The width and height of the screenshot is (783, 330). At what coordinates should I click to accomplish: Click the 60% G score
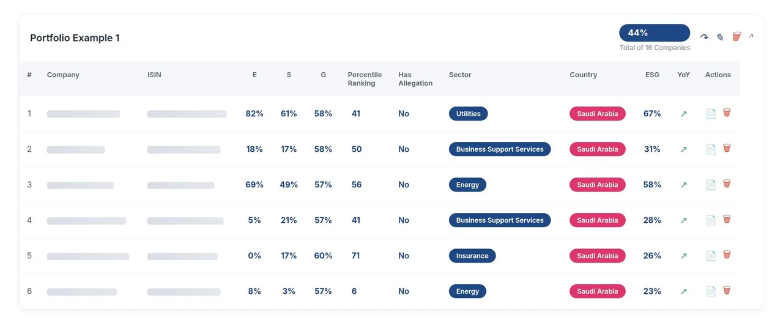(323, 255)
